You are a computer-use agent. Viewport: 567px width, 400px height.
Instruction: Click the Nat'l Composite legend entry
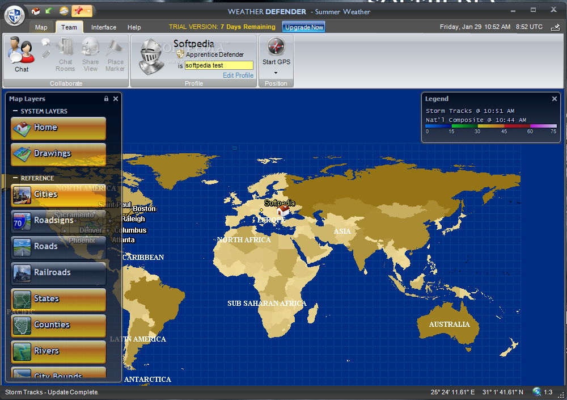click(x=476, y=120)
